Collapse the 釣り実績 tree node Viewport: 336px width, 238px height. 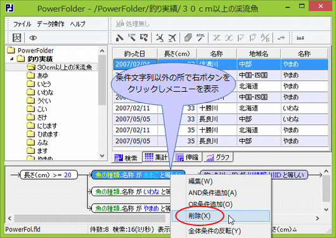pyautogui.click(x=12, y=59)
